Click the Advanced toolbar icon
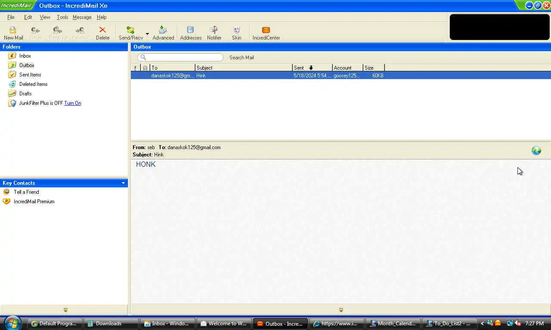The width and height of the screenshot is (551, 330). 163,33
